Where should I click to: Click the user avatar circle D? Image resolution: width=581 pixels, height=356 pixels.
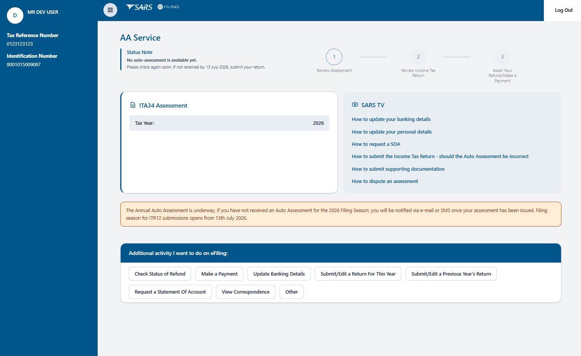15,15
